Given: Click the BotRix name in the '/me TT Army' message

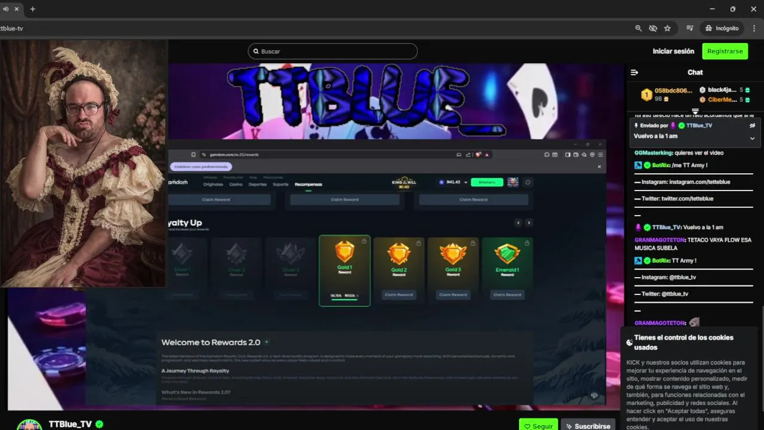Looking at the screenshot, I should pyautogui.click(x=661, y=165).
